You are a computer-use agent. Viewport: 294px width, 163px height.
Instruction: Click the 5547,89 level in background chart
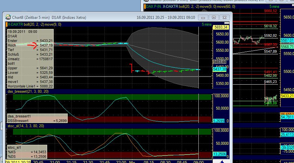pyautogui.click(x=270, y=51)
